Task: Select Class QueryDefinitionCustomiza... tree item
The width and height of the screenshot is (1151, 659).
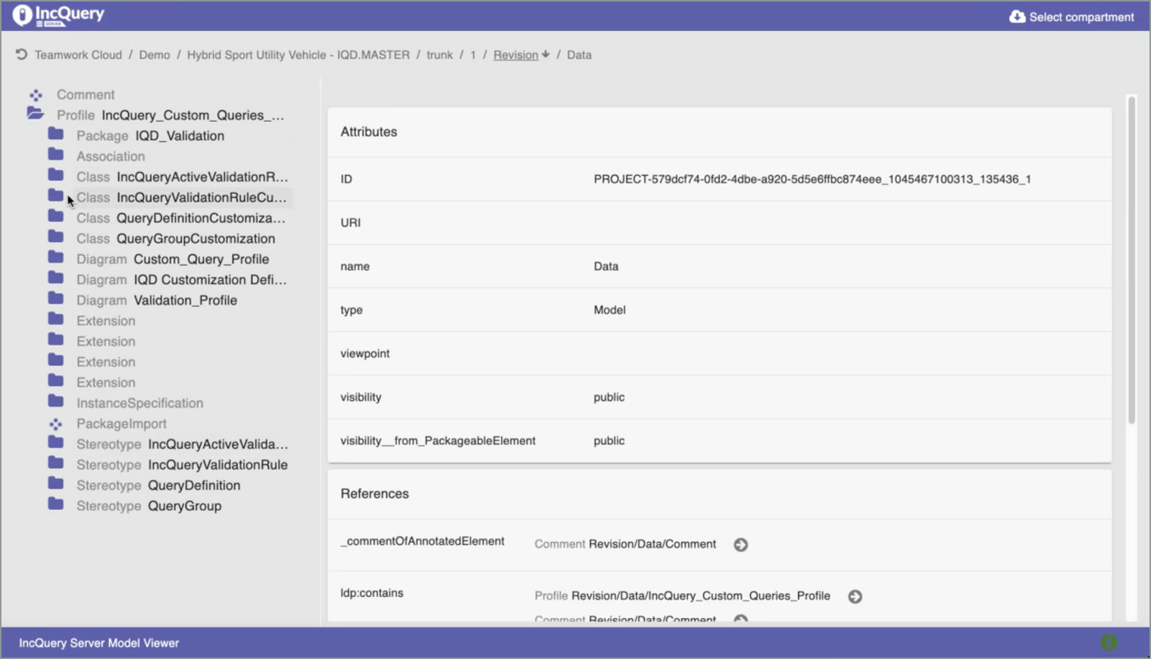Action: pos(181,218)
